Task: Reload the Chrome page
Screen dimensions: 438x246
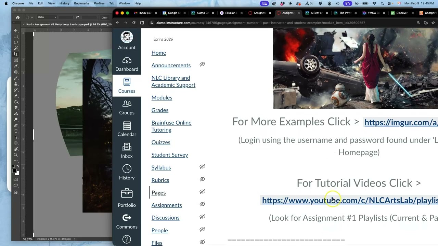Action: click(134, 23)
